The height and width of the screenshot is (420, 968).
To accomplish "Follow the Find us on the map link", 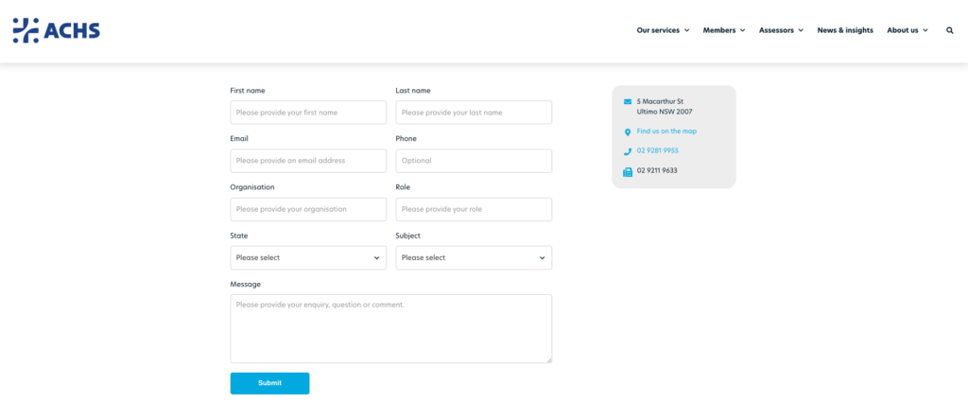I will (x=666, y=131).
